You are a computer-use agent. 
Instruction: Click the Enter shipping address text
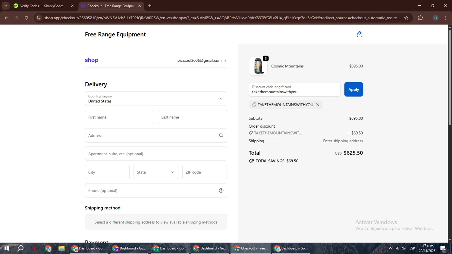pyautogui.click(x=343, y=141)
